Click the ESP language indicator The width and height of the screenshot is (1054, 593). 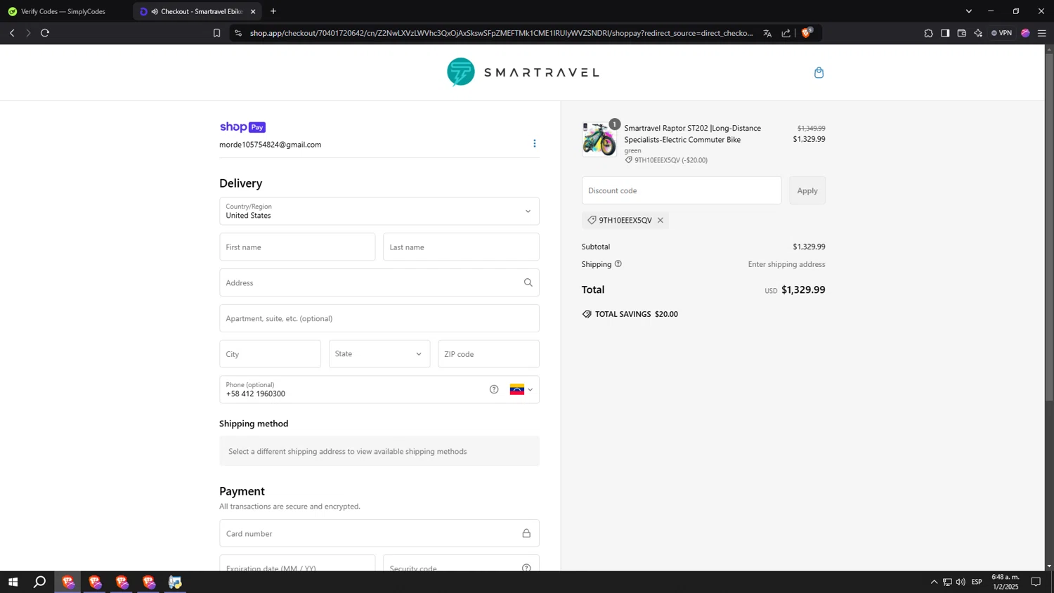coord(977,582)
